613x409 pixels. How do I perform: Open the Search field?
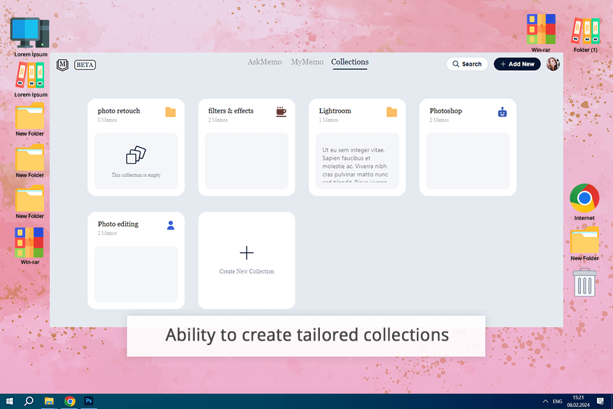point(467,64)
